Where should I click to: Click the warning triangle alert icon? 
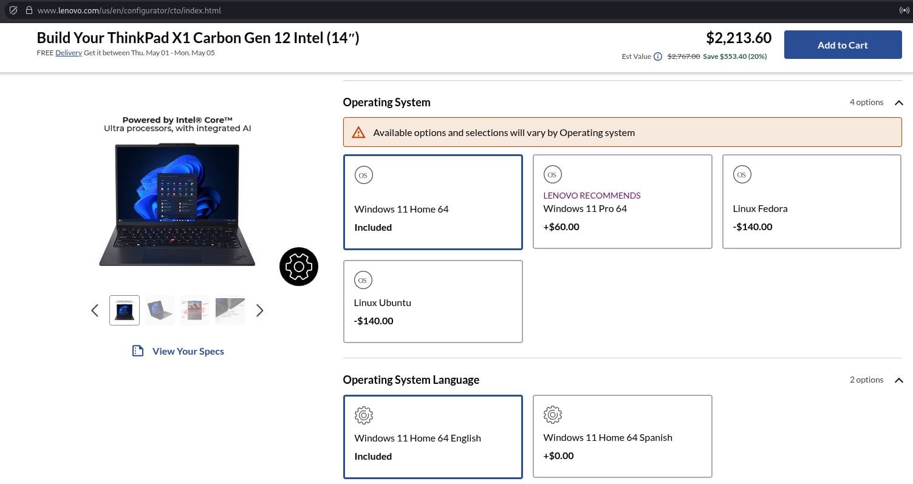[x=358, y=132]
